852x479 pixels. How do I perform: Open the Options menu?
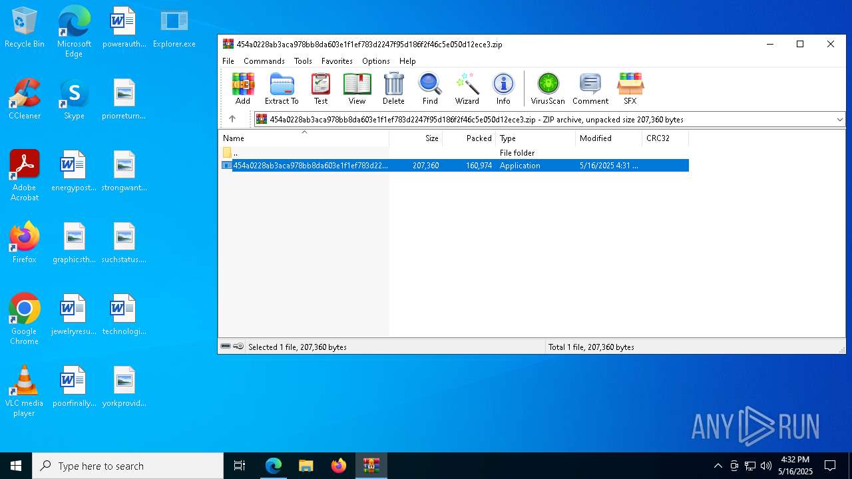click(376, 61)
